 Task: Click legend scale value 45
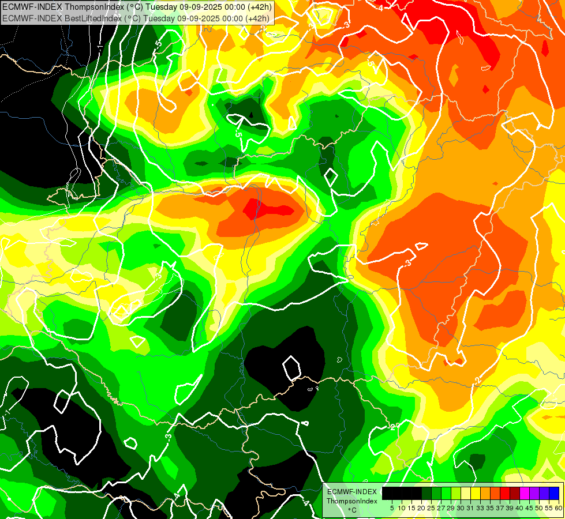click(529, 508)
